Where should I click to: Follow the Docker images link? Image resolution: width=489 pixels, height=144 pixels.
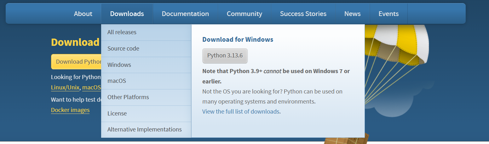coord(70,110)
